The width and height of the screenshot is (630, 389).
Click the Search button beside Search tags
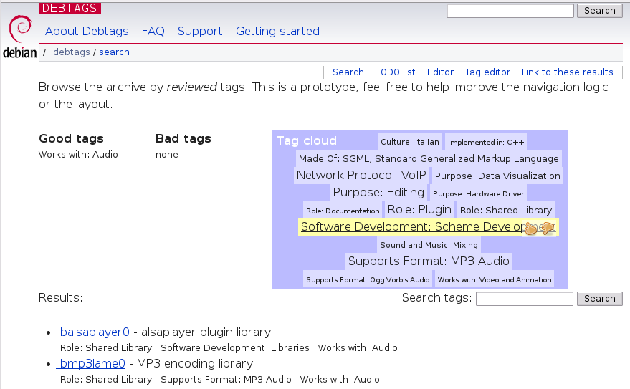[599, 299]
